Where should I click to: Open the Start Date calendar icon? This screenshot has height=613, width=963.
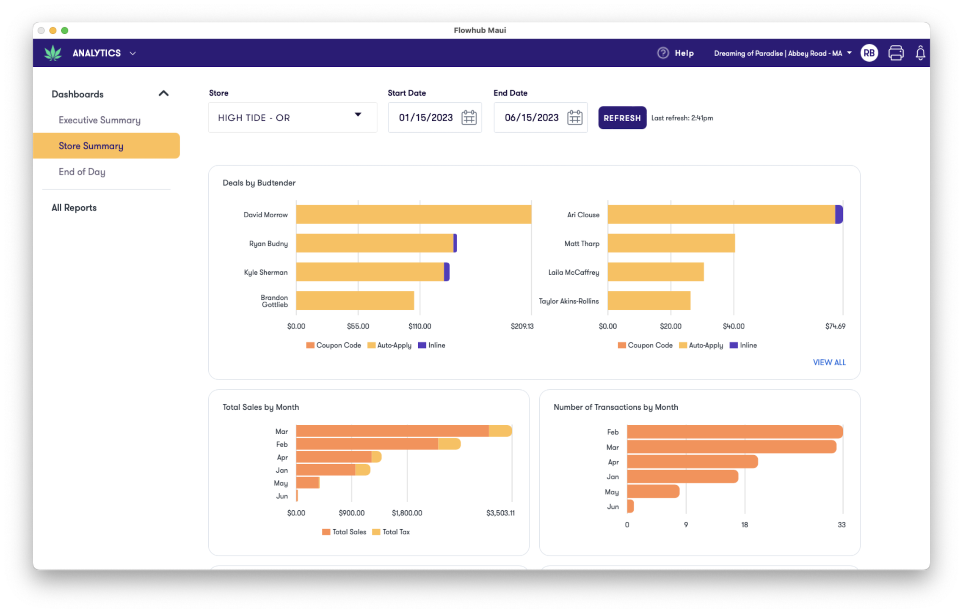(x=469, y=118)
